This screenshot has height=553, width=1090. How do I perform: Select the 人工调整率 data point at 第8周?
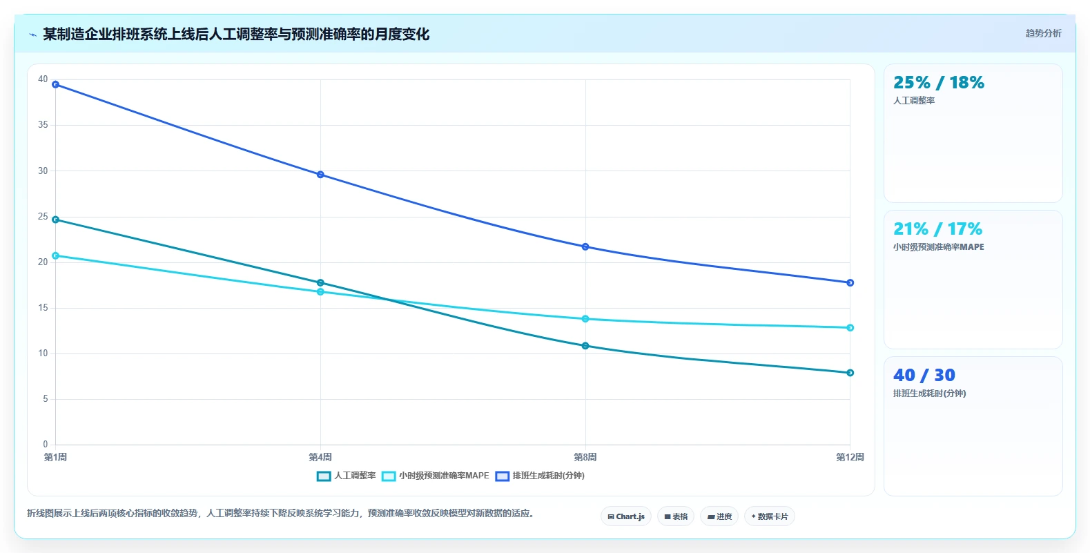(x=585, y=346)
